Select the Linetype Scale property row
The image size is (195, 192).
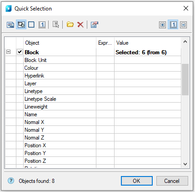(93, 99)
